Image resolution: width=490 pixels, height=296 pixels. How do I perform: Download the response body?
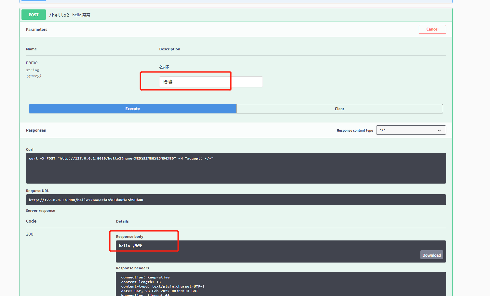click(x=431, y=255)
